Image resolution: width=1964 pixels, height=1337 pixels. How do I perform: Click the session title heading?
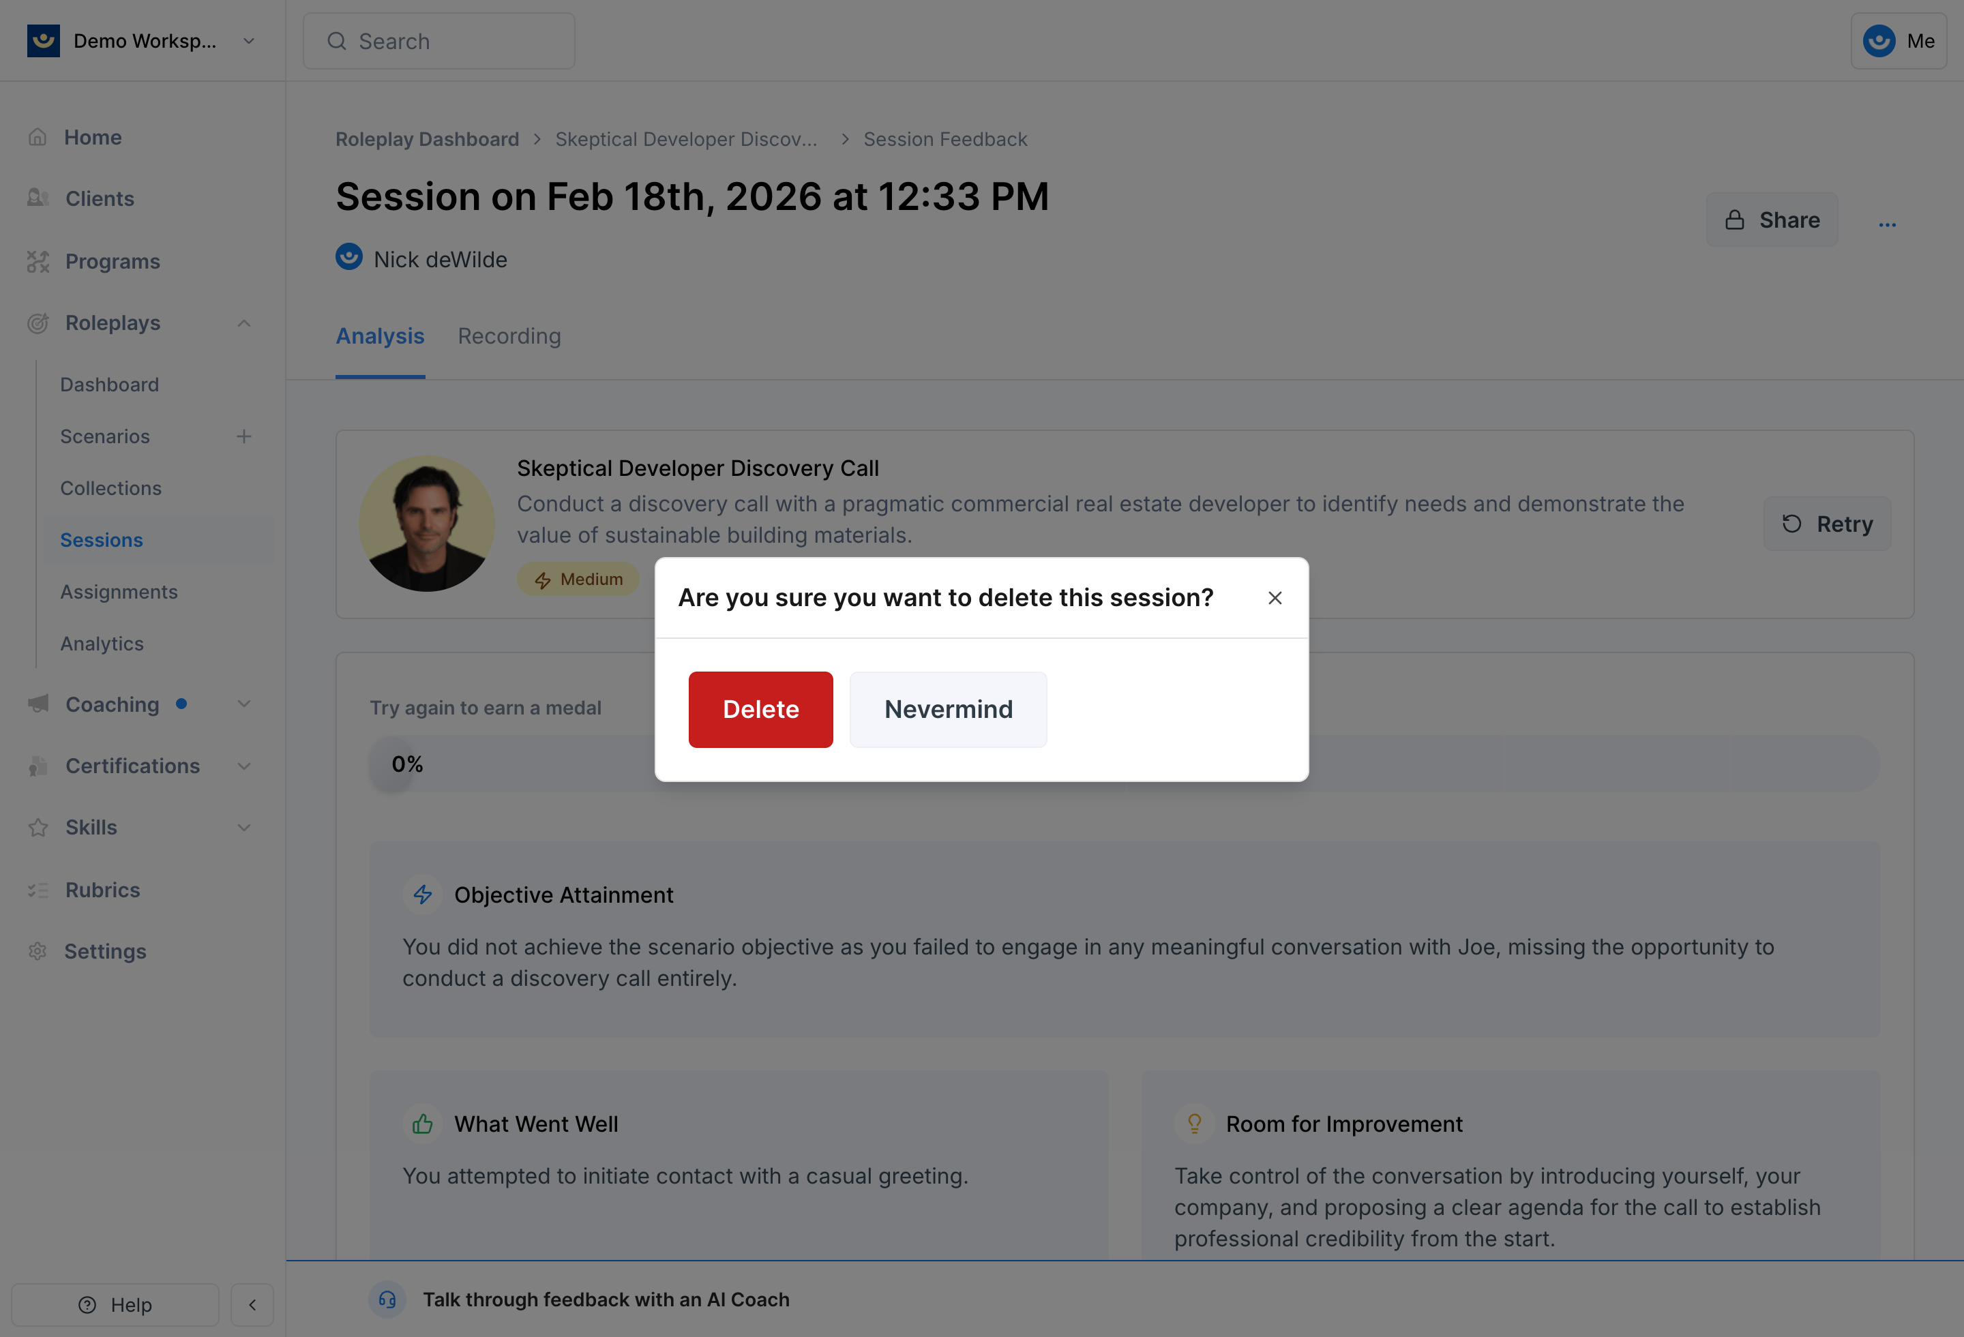tap(692, 197)
